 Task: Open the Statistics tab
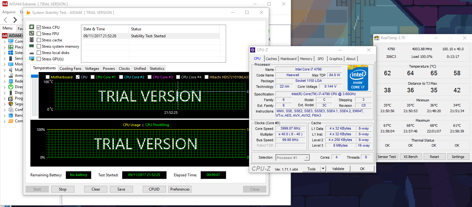click(157, 68)
